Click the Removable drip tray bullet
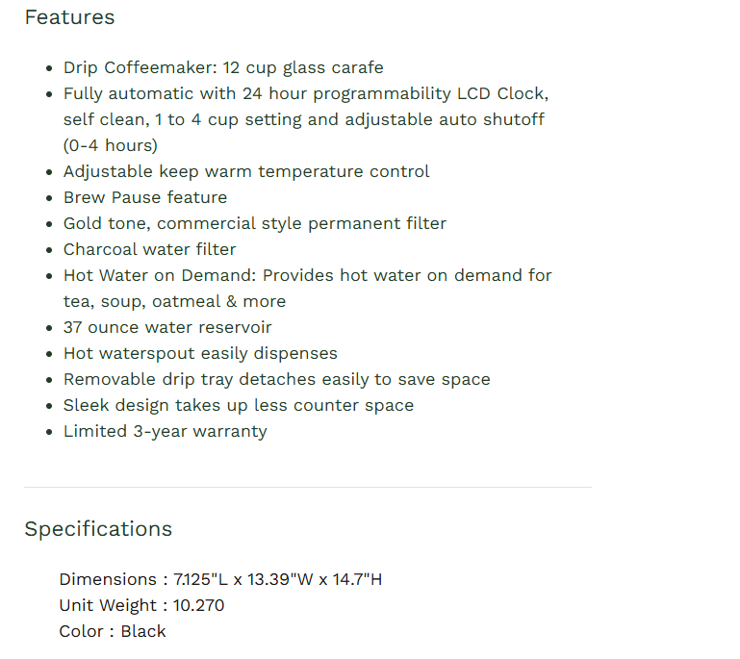Viewport: 740px width, 659px height. point(276,379)
